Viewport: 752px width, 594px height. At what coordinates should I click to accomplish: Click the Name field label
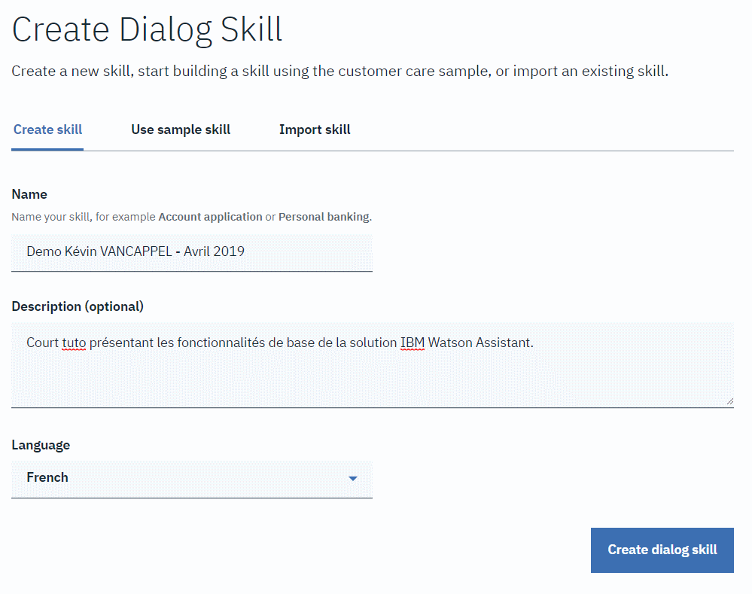point(29,194)
